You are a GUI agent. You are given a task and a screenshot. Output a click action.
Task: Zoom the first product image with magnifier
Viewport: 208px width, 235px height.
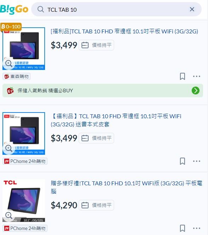[9, 63]
